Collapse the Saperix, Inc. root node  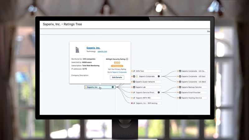[x=113, y=87]
